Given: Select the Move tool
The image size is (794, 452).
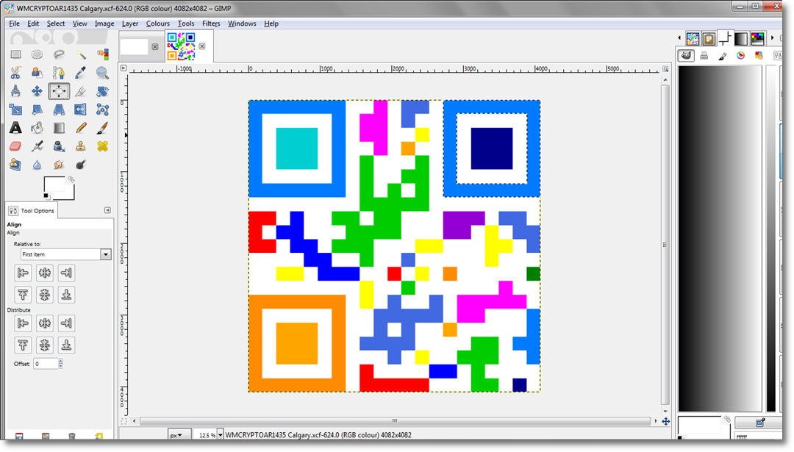Looking at the screenshot, I should coord(37,91).
